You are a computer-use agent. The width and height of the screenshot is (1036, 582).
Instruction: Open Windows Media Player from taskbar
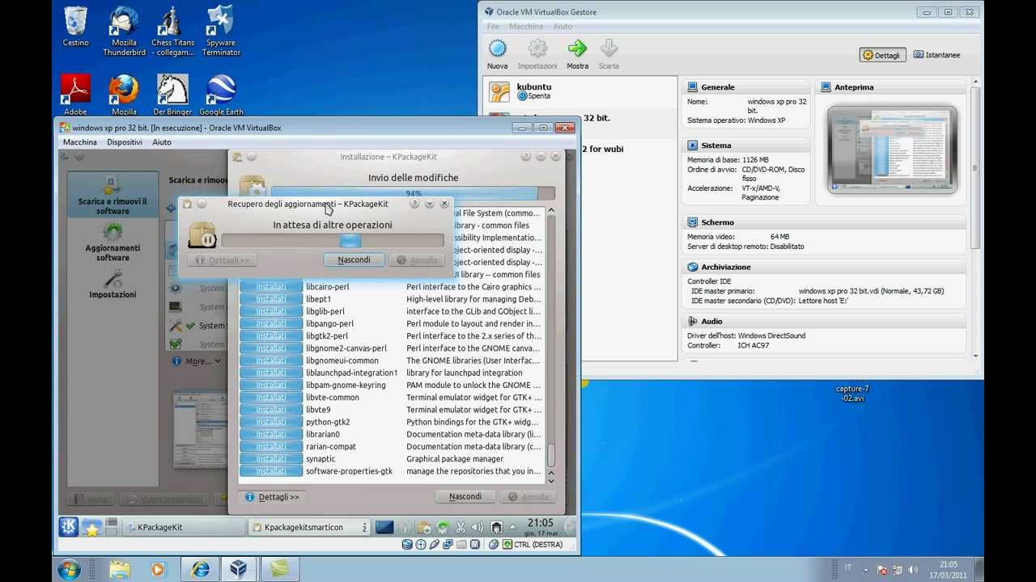coord(157,569)
